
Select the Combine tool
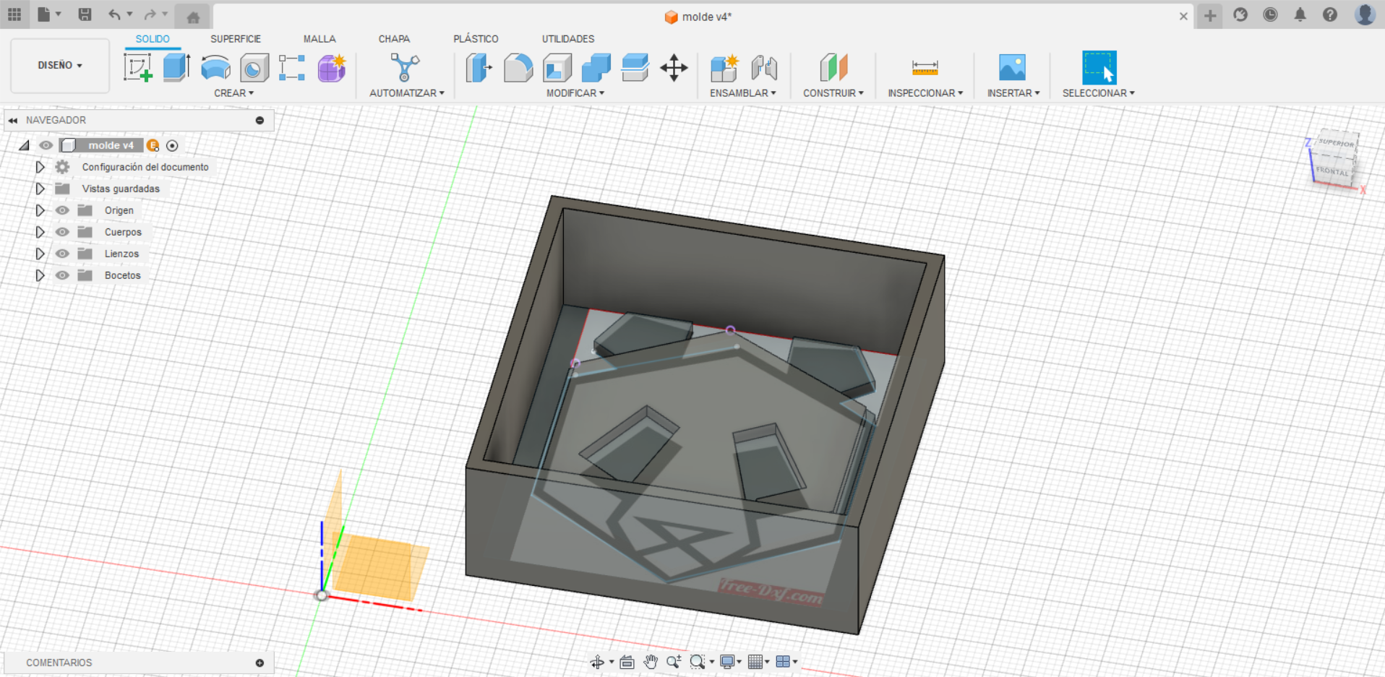(x=596, y=68)
